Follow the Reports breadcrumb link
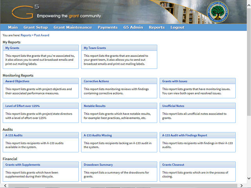Screen dimensions: 251x188 coord(26,35)
